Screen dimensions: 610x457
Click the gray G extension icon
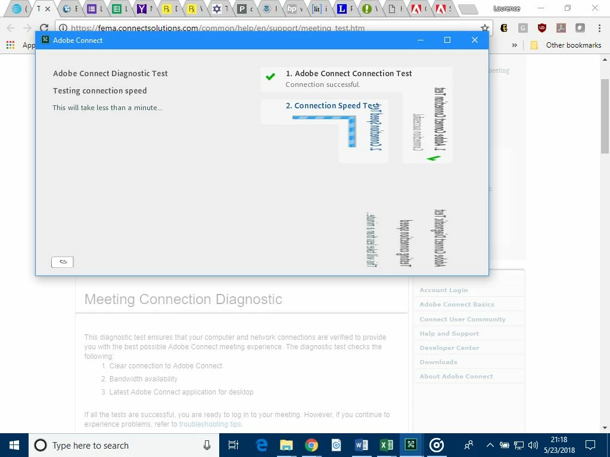pyautogui.click(x=523, y=28)
